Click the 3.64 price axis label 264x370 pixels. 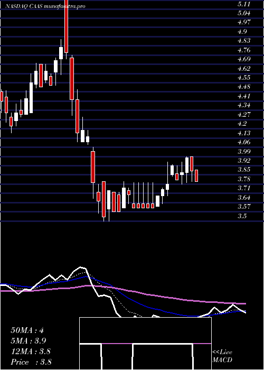[244, 198]
